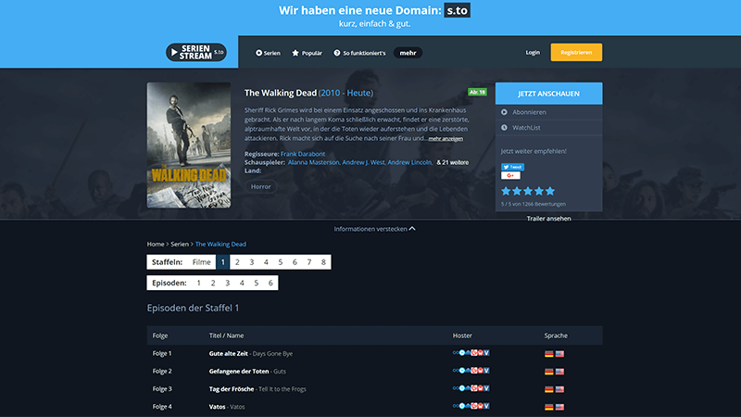Image resolution: width=741 pixels, height=417 pixels.
Task: Click the JETZT ANSCHAUEN button
Action: tap(548, 94)
